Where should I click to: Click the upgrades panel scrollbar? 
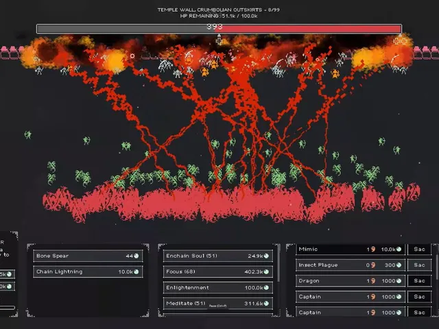[278, 265]
